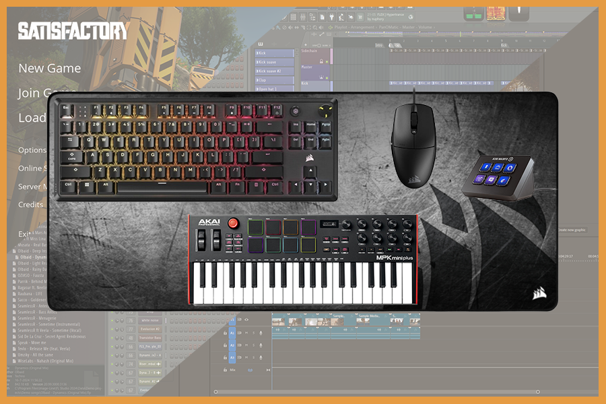Target the A1 audio track label

[232, 333]
